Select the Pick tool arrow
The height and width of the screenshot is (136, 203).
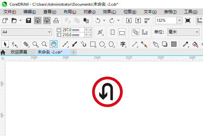click(5, 44)
